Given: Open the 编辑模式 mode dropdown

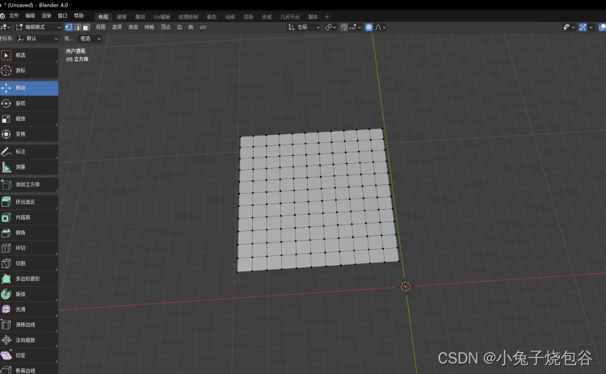Looking at the screenshot, I should [38, 27].
